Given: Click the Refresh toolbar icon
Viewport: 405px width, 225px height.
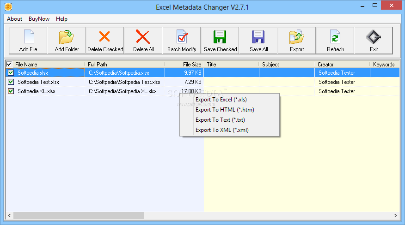Looking at the screenshot, I should [335, 37].
